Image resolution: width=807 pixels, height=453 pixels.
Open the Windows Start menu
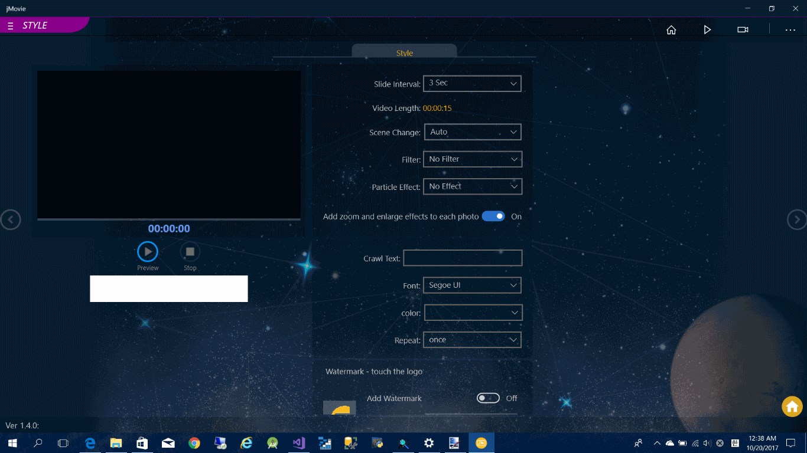pyautogui.click(x=12, y=443)
